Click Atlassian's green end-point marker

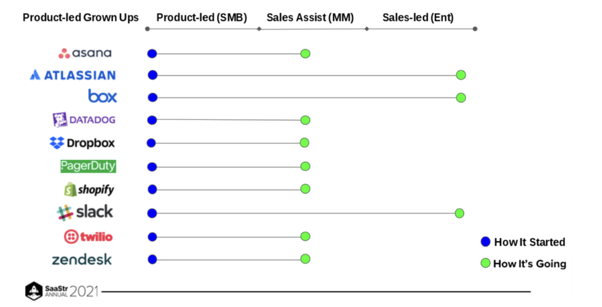[461, 75]
